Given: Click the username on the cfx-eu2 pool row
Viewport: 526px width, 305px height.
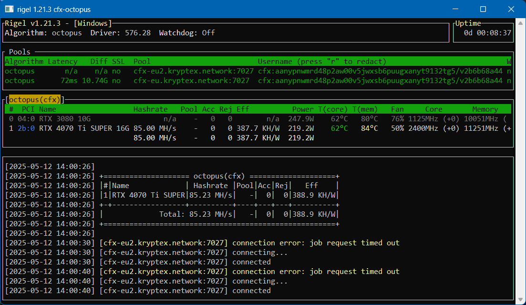Looking at the screenshot, I should [x=380, y=71].
